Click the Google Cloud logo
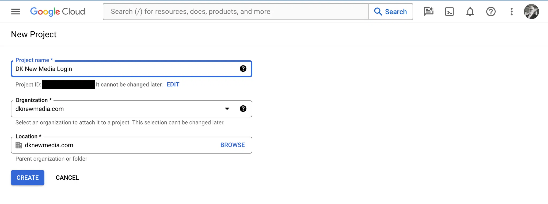The image size is (548, 204). pos(58,11)
